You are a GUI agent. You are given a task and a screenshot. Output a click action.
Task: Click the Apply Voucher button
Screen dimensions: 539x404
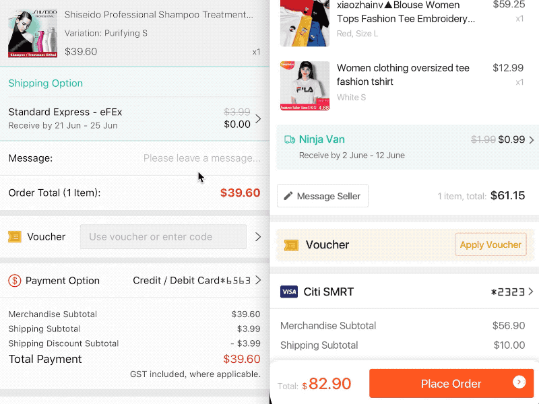click(x=490, y=245)
